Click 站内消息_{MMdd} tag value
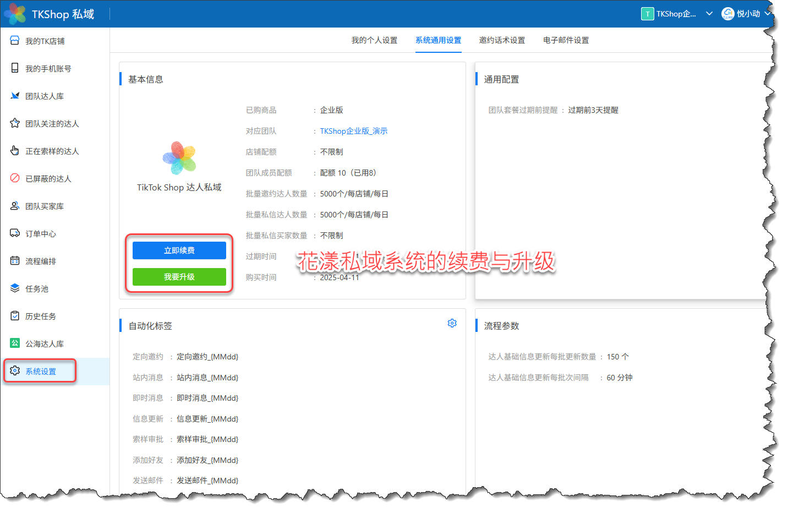The height and width of the screenshot is (513, 788). (x=207, y=378)
